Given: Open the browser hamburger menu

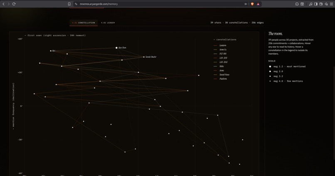Looking at the screenshot, I should 332,4.
